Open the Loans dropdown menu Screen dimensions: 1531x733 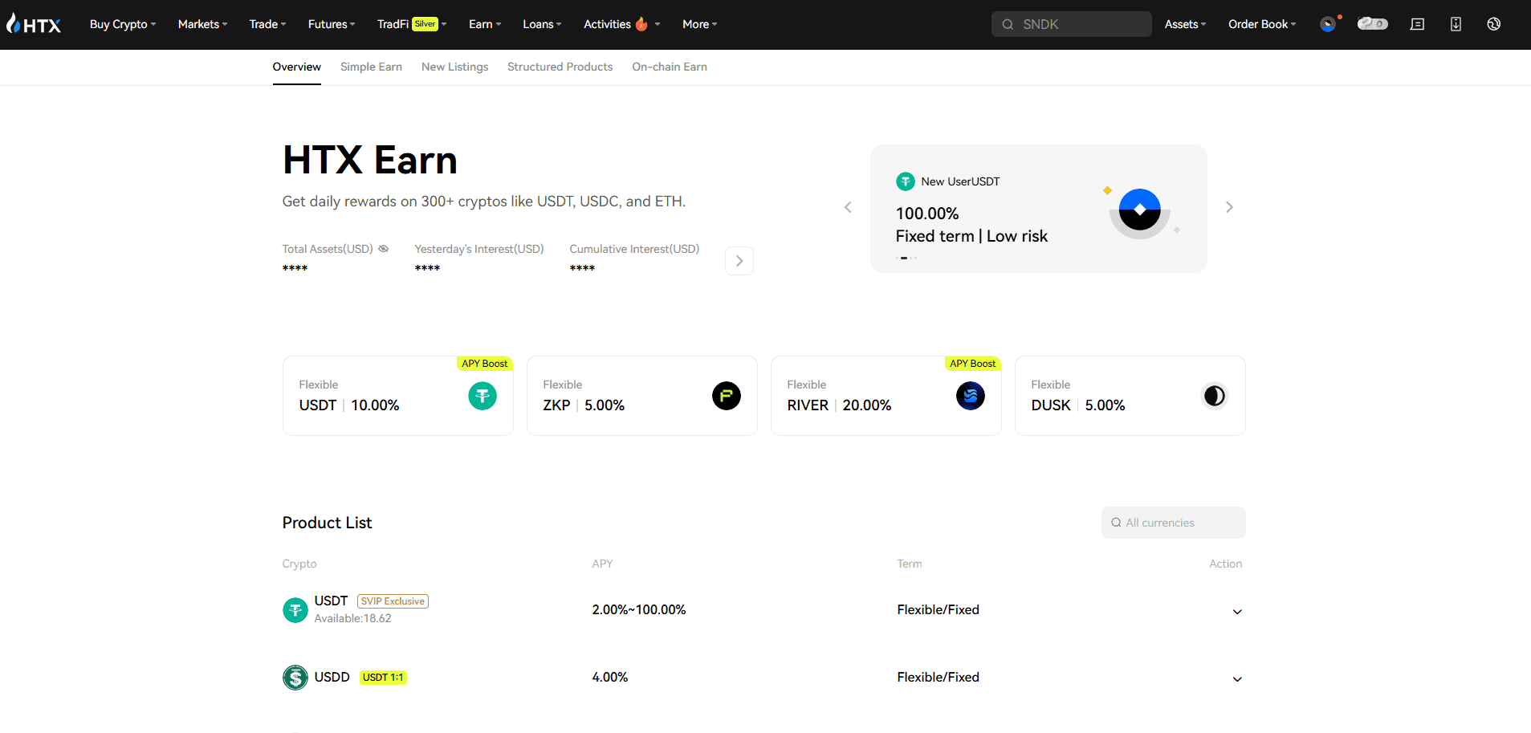click(542, 24)
